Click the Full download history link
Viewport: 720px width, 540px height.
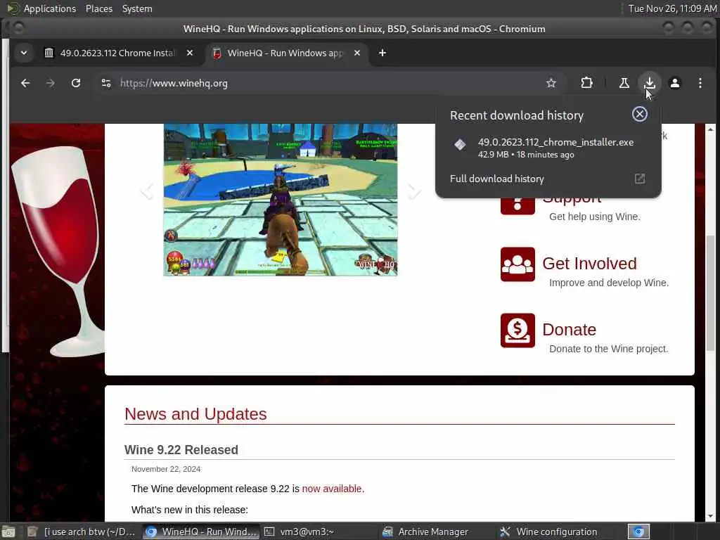497,179
